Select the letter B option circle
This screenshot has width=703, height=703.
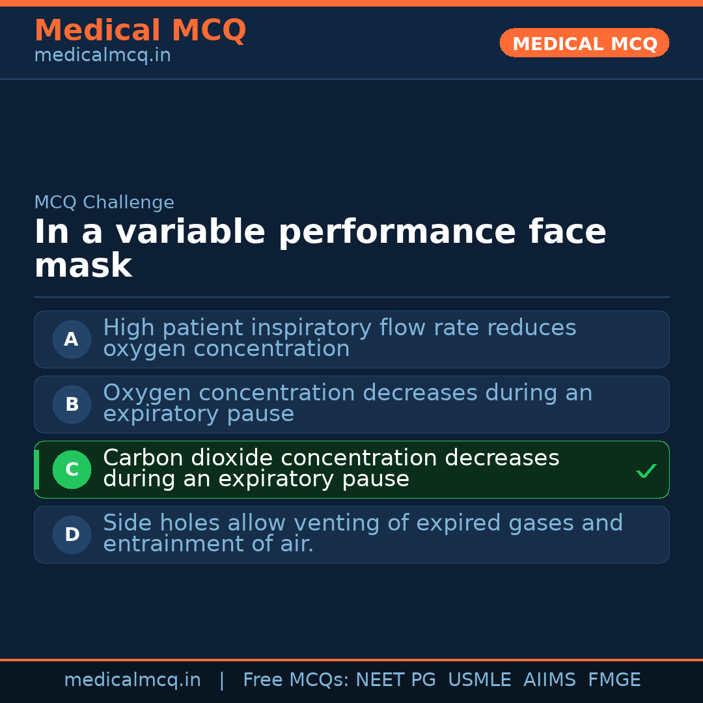pyautogui.click(x=72, y=404)
